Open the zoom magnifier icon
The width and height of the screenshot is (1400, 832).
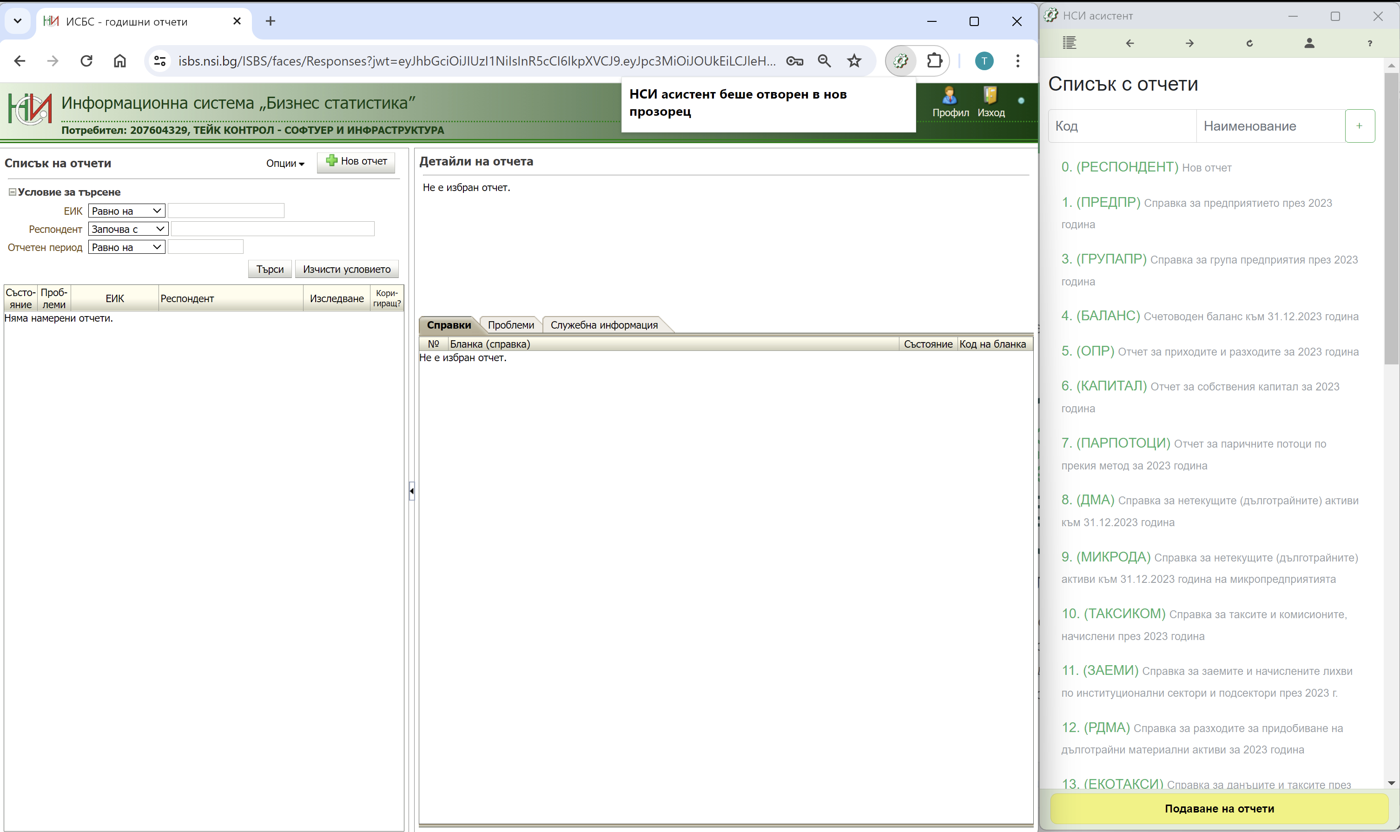click(824, 60)
